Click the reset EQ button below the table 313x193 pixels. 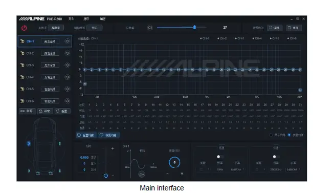86,135
